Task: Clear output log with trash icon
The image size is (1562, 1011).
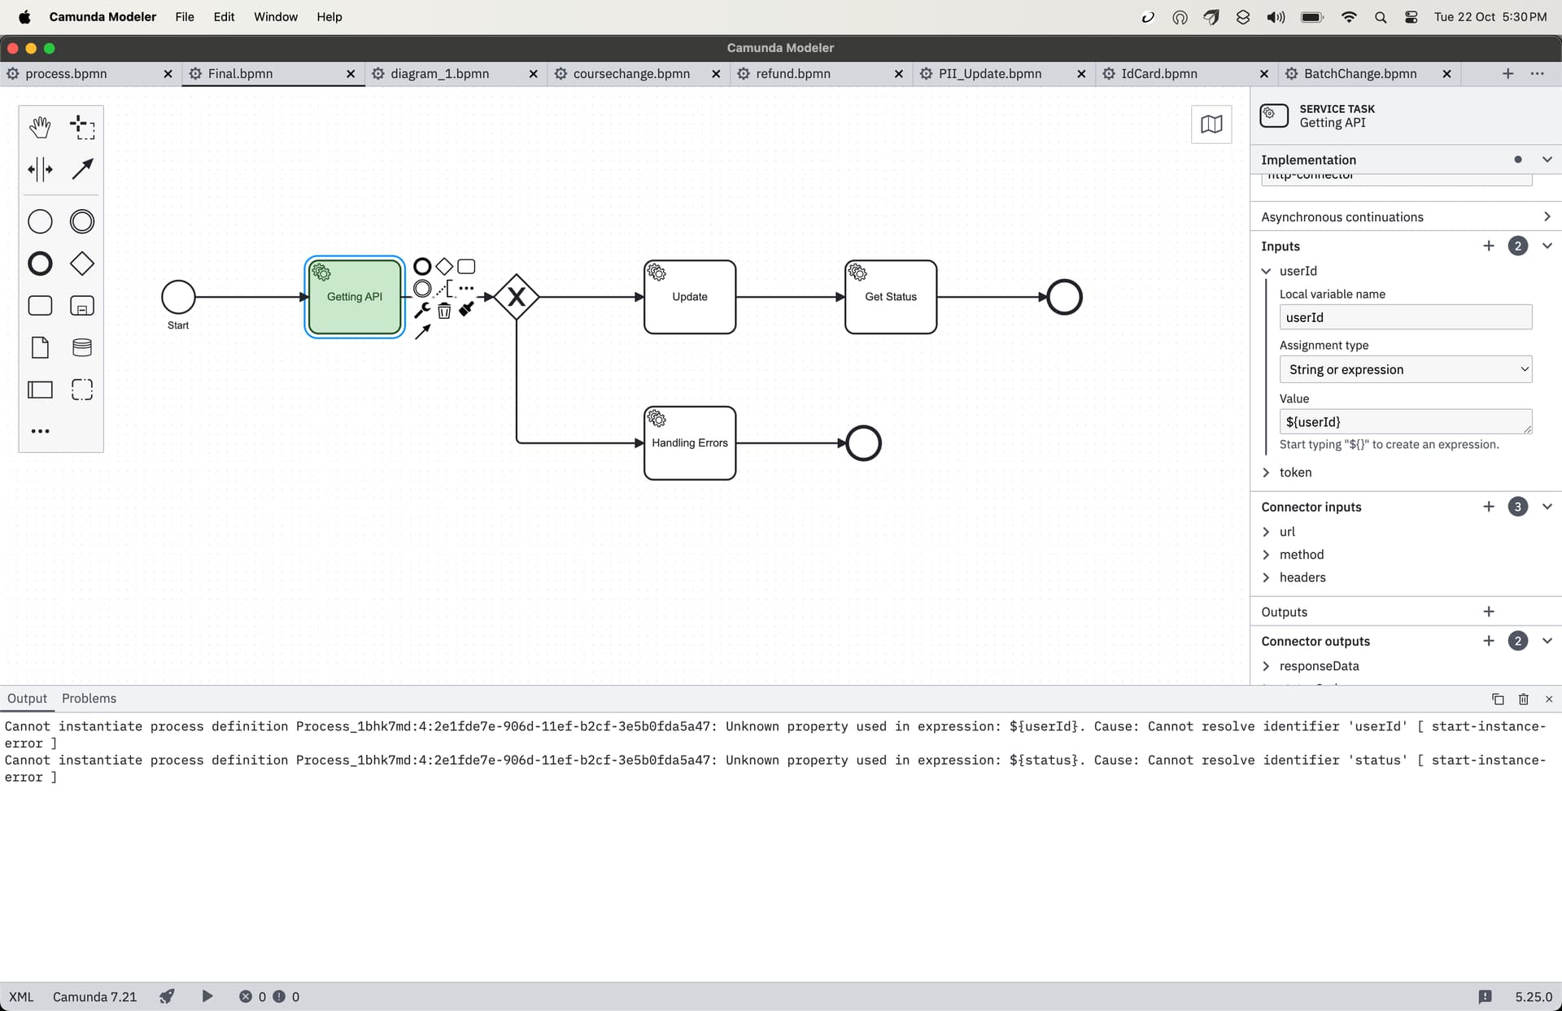Action: pyautogui.click(x=1524, y=699)
